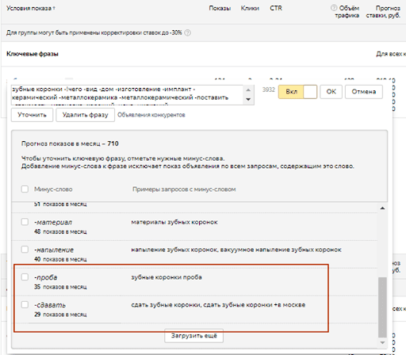Image resolution: width=406 pixels, height=355 pixels.
Task: Check the -материал minus-word checkbox
Action: 25,222
